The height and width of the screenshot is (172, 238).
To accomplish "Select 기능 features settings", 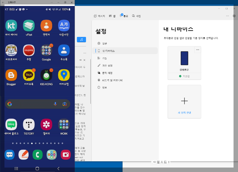I will pyautogui.click(x=125, y=58).
